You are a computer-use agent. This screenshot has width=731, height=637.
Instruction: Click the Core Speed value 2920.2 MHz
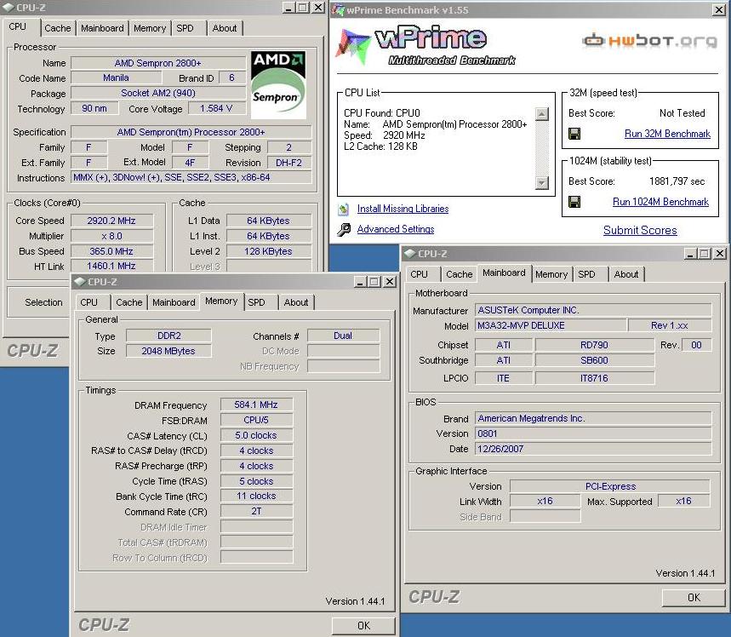coord(111,221)
